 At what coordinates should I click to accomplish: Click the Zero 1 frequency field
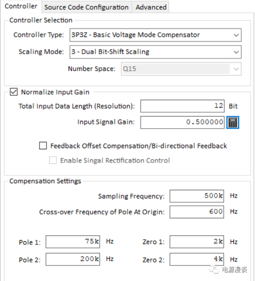coord(197,242)
